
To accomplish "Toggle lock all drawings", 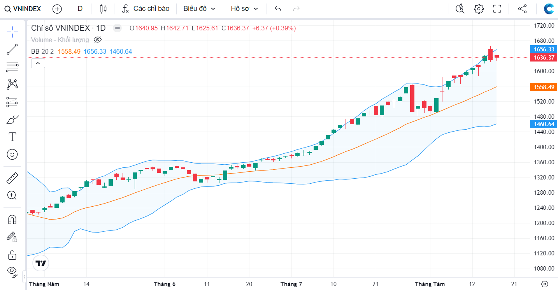I will pyautogui.click(x=12, y=255).
